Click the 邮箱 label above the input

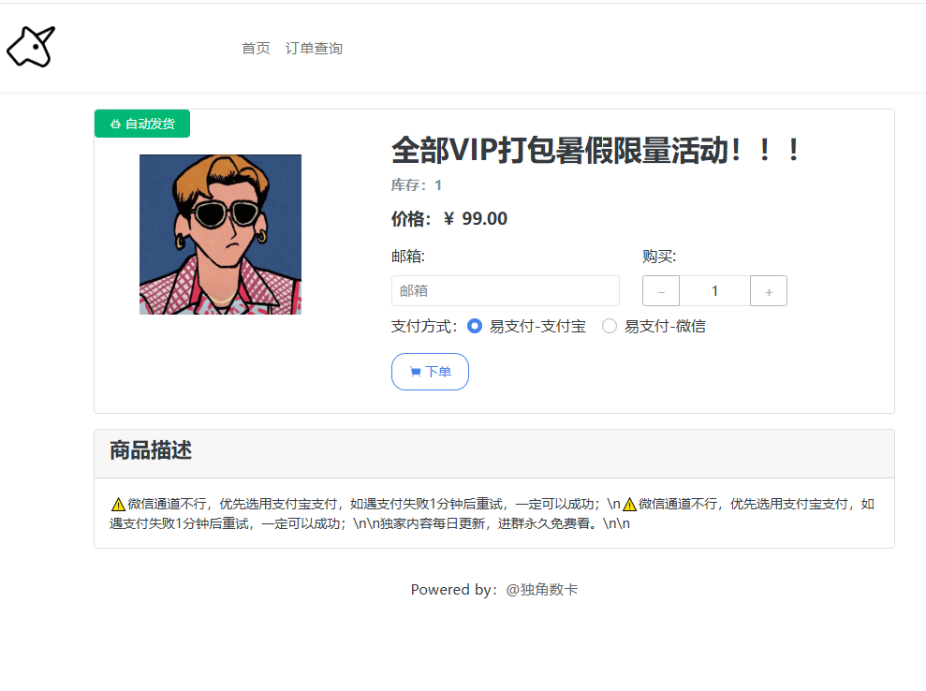[x=408, y=257]
